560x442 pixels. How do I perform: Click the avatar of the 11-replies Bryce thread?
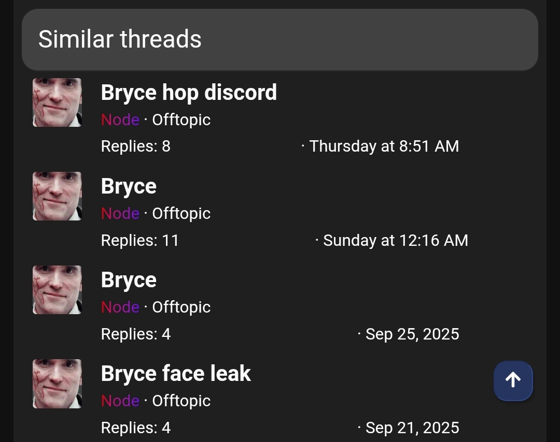point(57,196)
